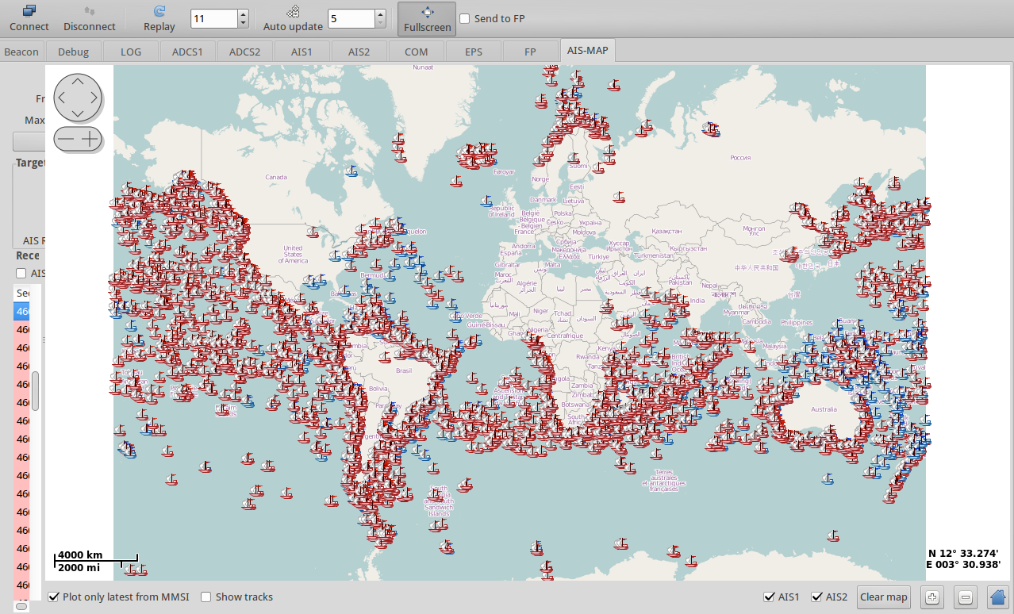Uncheck the AIS2 map layer checkbox
This screenshot has height=614, width=1014.
click(816, 597)
